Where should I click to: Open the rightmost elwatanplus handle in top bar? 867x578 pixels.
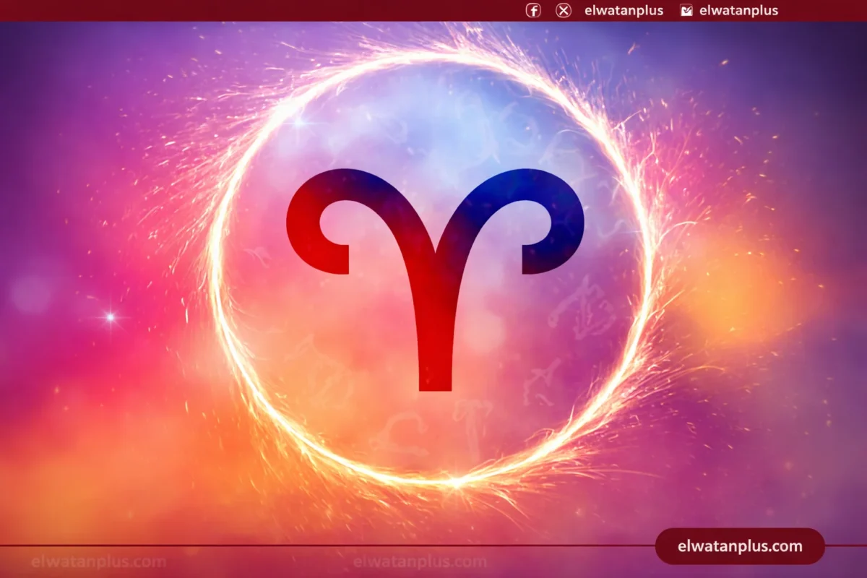tap(738, 11)
